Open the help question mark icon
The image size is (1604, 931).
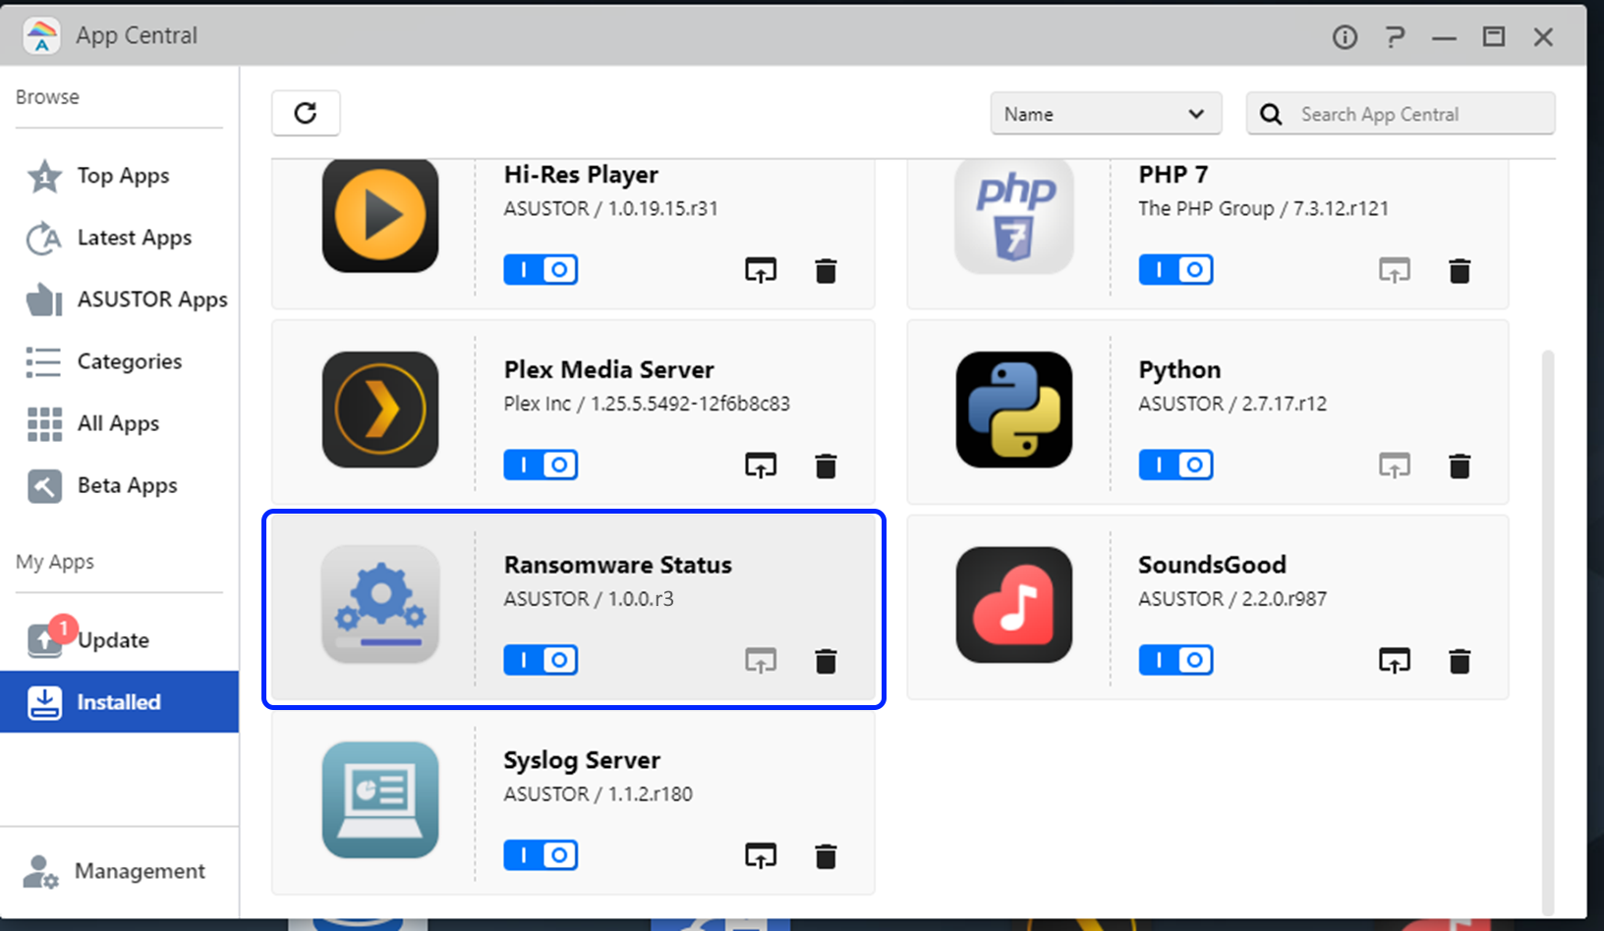coord(1395,37)
